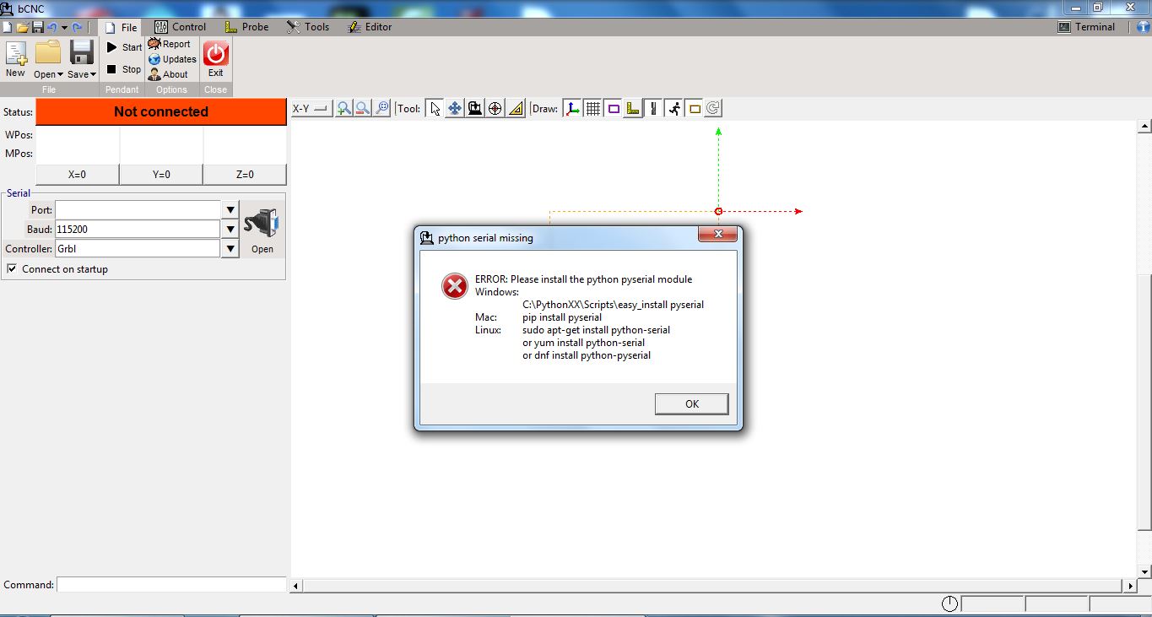Select the set origin crosshair tool
This screenshot has height=617, width=1152.
click(495, 109)
